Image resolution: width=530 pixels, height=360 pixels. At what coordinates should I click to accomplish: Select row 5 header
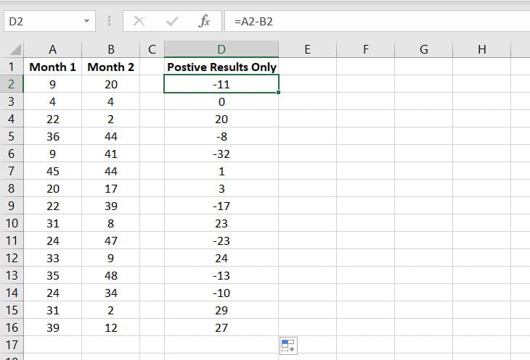pyautogui.click(x=12, y=136)
